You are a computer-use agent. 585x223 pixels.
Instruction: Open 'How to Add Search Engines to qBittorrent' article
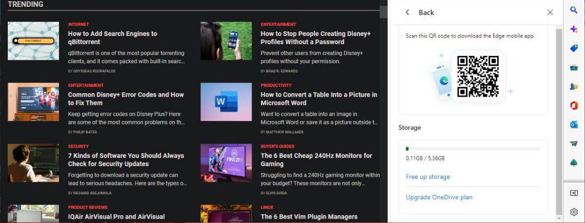[x=113, y=38]
